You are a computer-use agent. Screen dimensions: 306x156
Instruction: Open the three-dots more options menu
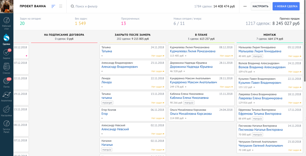(x=245, y=6)
